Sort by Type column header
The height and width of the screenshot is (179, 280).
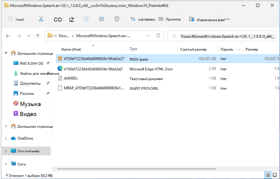[x=134, y=49]
